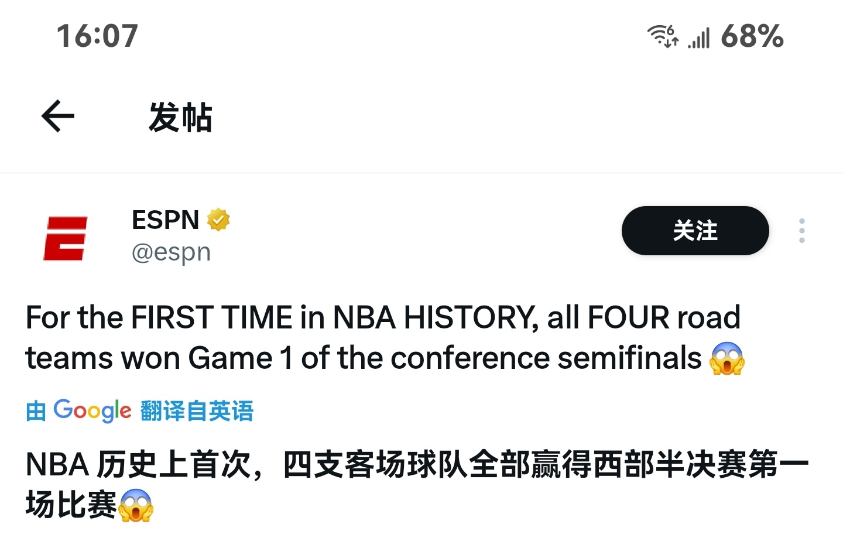
Task: Tap the Google logo in translation credit
Action: [x=92, y=411]
